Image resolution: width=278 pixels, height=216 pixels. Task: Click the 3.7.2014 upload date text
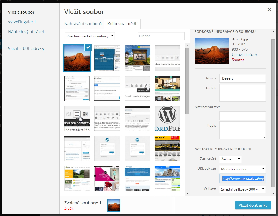239,44
